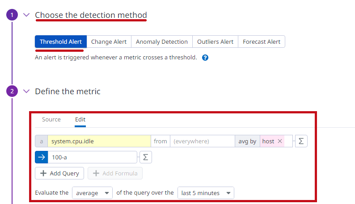This screenshot has height=204, width=355.
Task: Select Threshold Alert detection method
Action: point(61,42)
